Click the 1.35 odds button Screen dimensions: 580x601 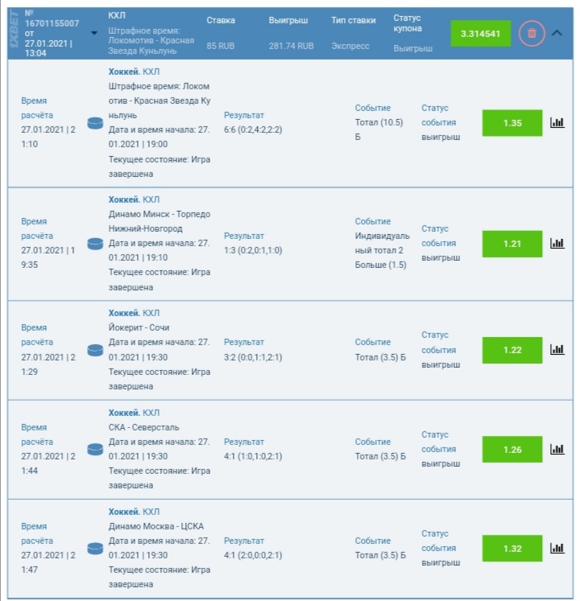tap(512, 123)
